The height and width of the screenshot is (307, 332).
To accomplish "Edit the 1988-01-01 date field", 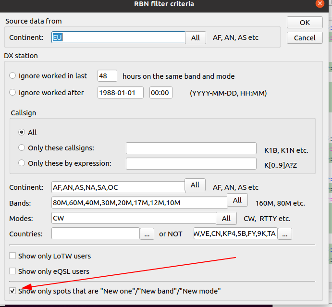I will pos(121,93).
